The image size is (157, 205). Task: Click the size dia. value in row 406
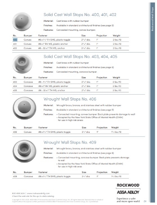click(x=86, y=132)
